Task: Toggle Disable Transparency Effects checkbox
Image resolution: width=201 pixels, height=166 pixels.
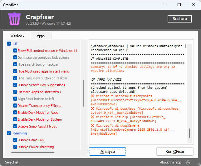Action: pyautogui.click(x=15, y=106)
